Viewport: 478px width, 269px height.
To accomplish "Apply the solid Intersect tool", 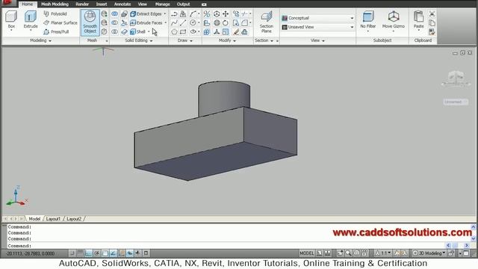I will click(x=114, y=31).
